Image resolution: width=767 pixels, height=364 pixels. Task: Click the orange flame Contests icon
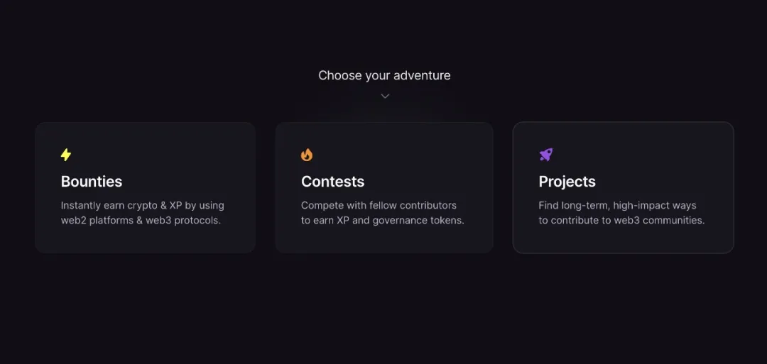[x=307, y=155]
